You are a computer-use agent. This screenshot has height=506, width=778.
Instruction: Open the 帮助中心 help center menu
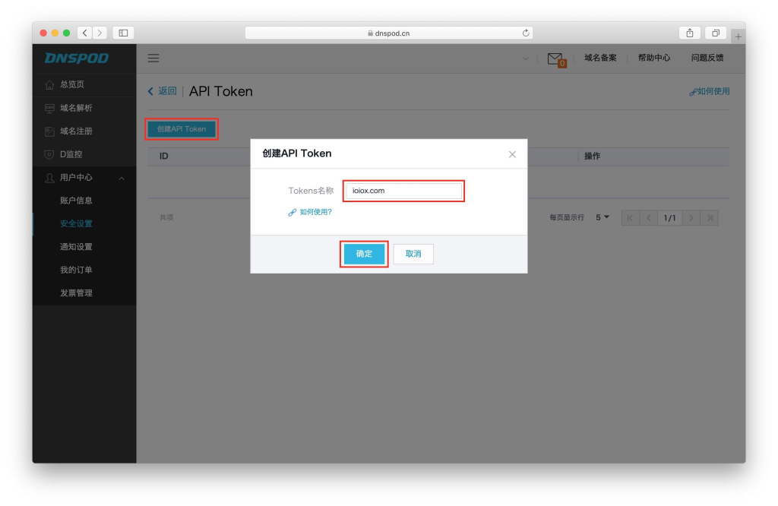(x=654, y=58)
